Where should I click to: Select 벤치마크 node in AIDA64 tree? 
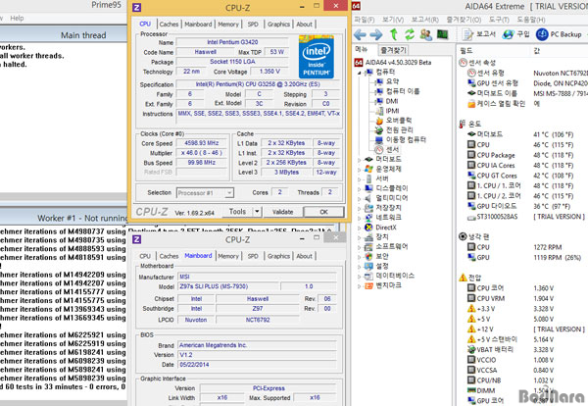pyautogui.click(x=383, y=285)
